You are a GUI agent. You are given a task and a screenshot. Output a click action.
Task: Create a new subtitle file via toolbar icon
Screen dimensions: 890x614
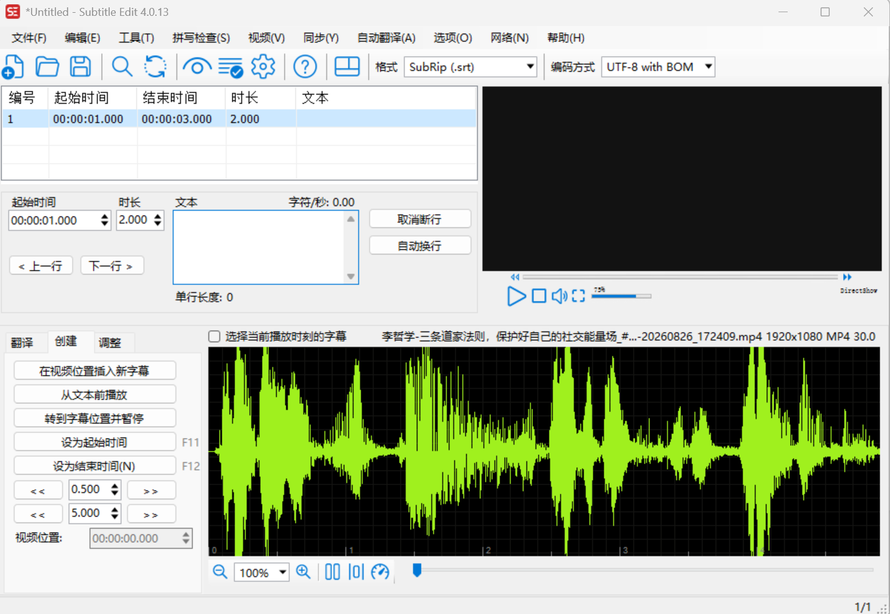click(13, 66)
